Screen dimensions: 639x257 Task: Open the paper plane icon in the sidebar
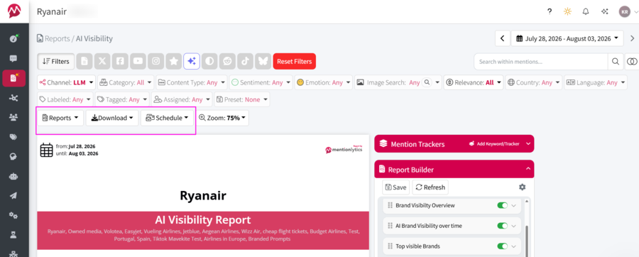click(x=14, y=195)
